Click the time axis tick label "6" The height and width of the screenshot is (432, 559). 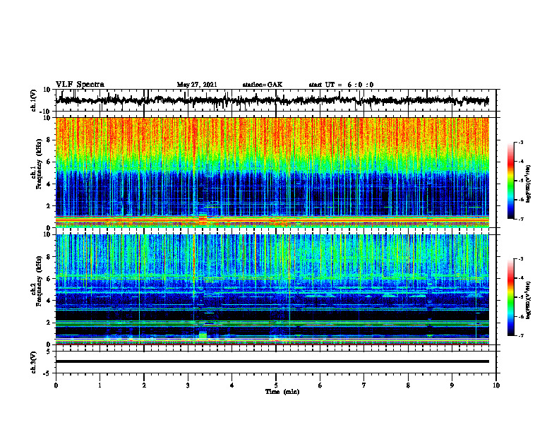click(x=320, y=385)
